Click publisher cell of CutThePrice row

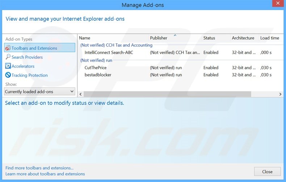point(166,67)
